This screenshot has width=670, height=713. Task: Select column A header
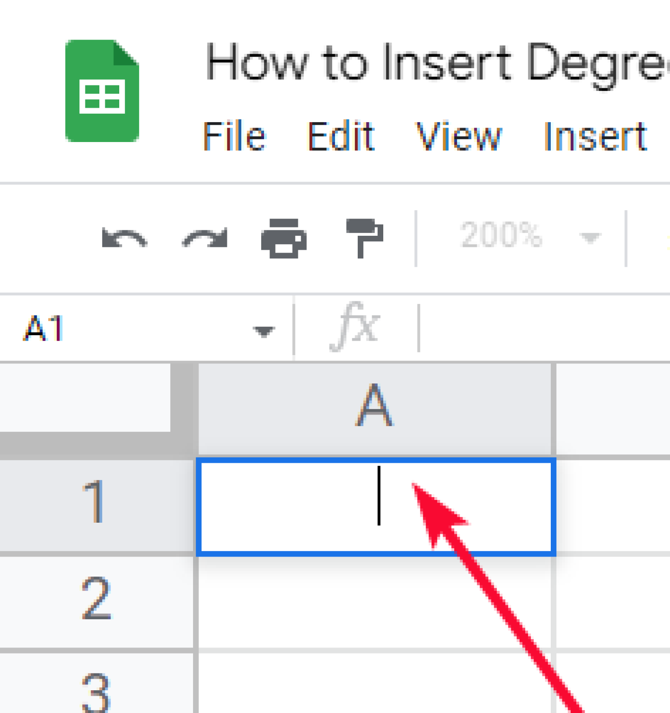point(375,408)
